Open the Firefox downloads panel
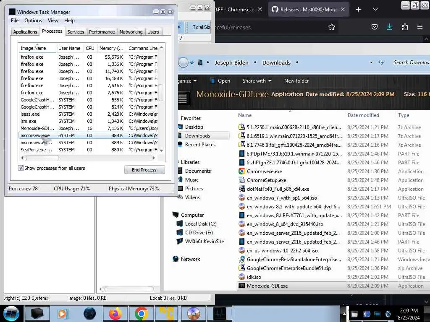430x322 pixels. (389, 27)
